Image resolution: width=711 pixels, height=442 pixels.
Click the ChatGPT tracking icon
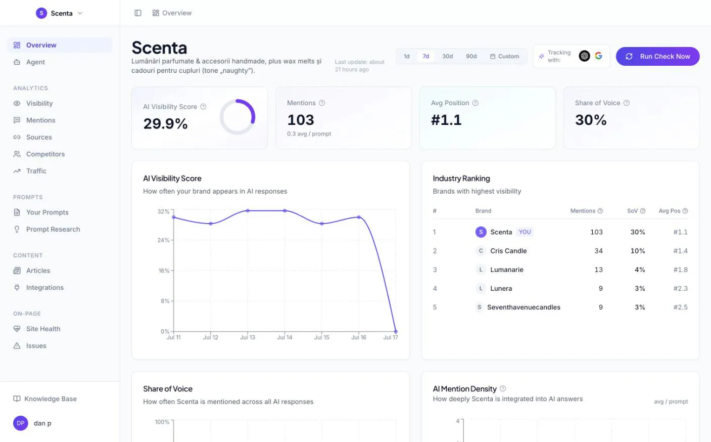click(584, 56)
